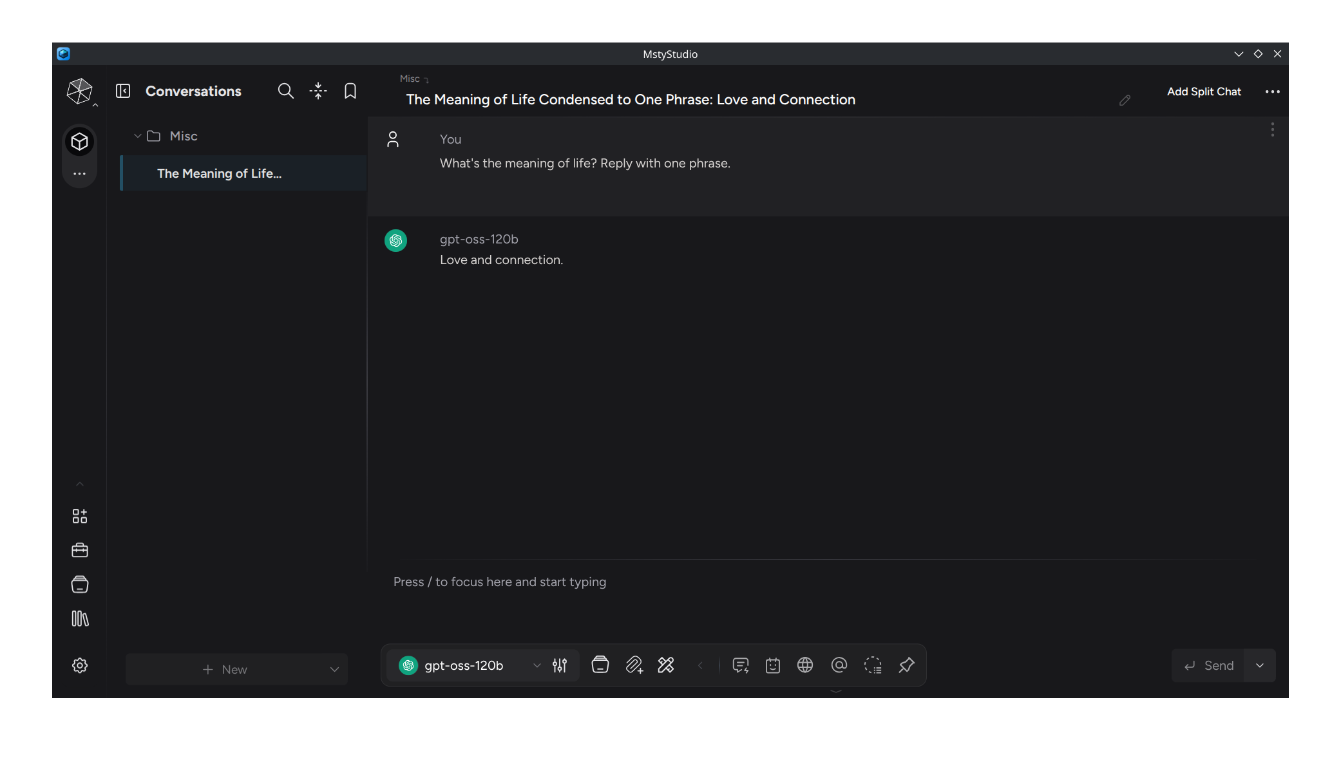Viewport: 1341px width, 760px height.
Task: Open the add-ons icon in sidebar
Action: coord(79,515)
